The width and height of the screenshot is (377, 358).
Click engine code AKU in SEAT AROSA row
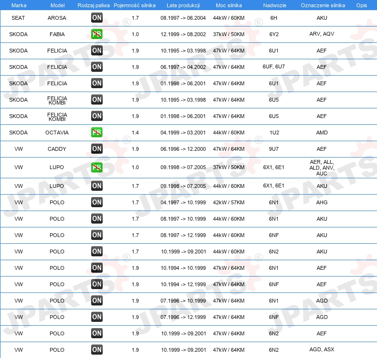[x=322, y=18]
